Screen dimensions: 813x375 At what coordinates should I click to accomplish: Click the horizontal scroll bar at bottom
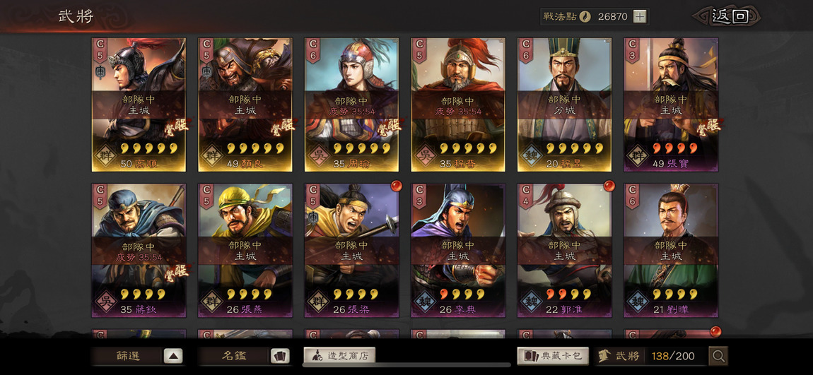click(x=406, y=365)
